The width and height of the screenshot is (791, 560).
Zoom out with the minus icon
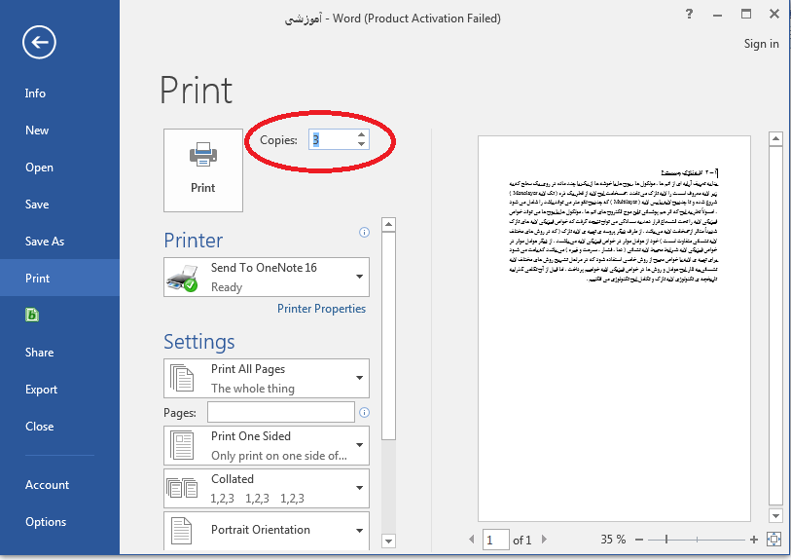coord(639,540)
